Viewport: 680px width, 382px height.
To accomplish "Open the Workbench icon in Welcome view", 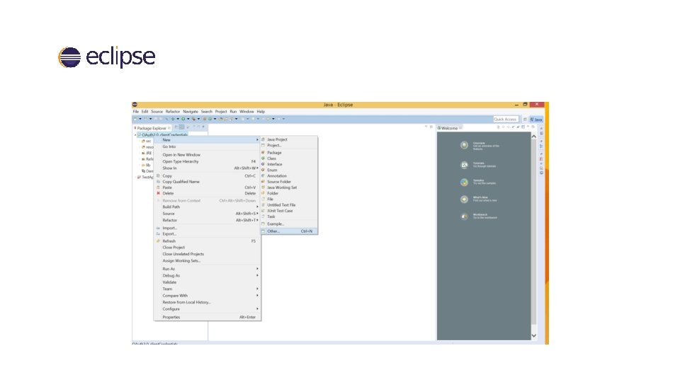I will coord(464,216).
